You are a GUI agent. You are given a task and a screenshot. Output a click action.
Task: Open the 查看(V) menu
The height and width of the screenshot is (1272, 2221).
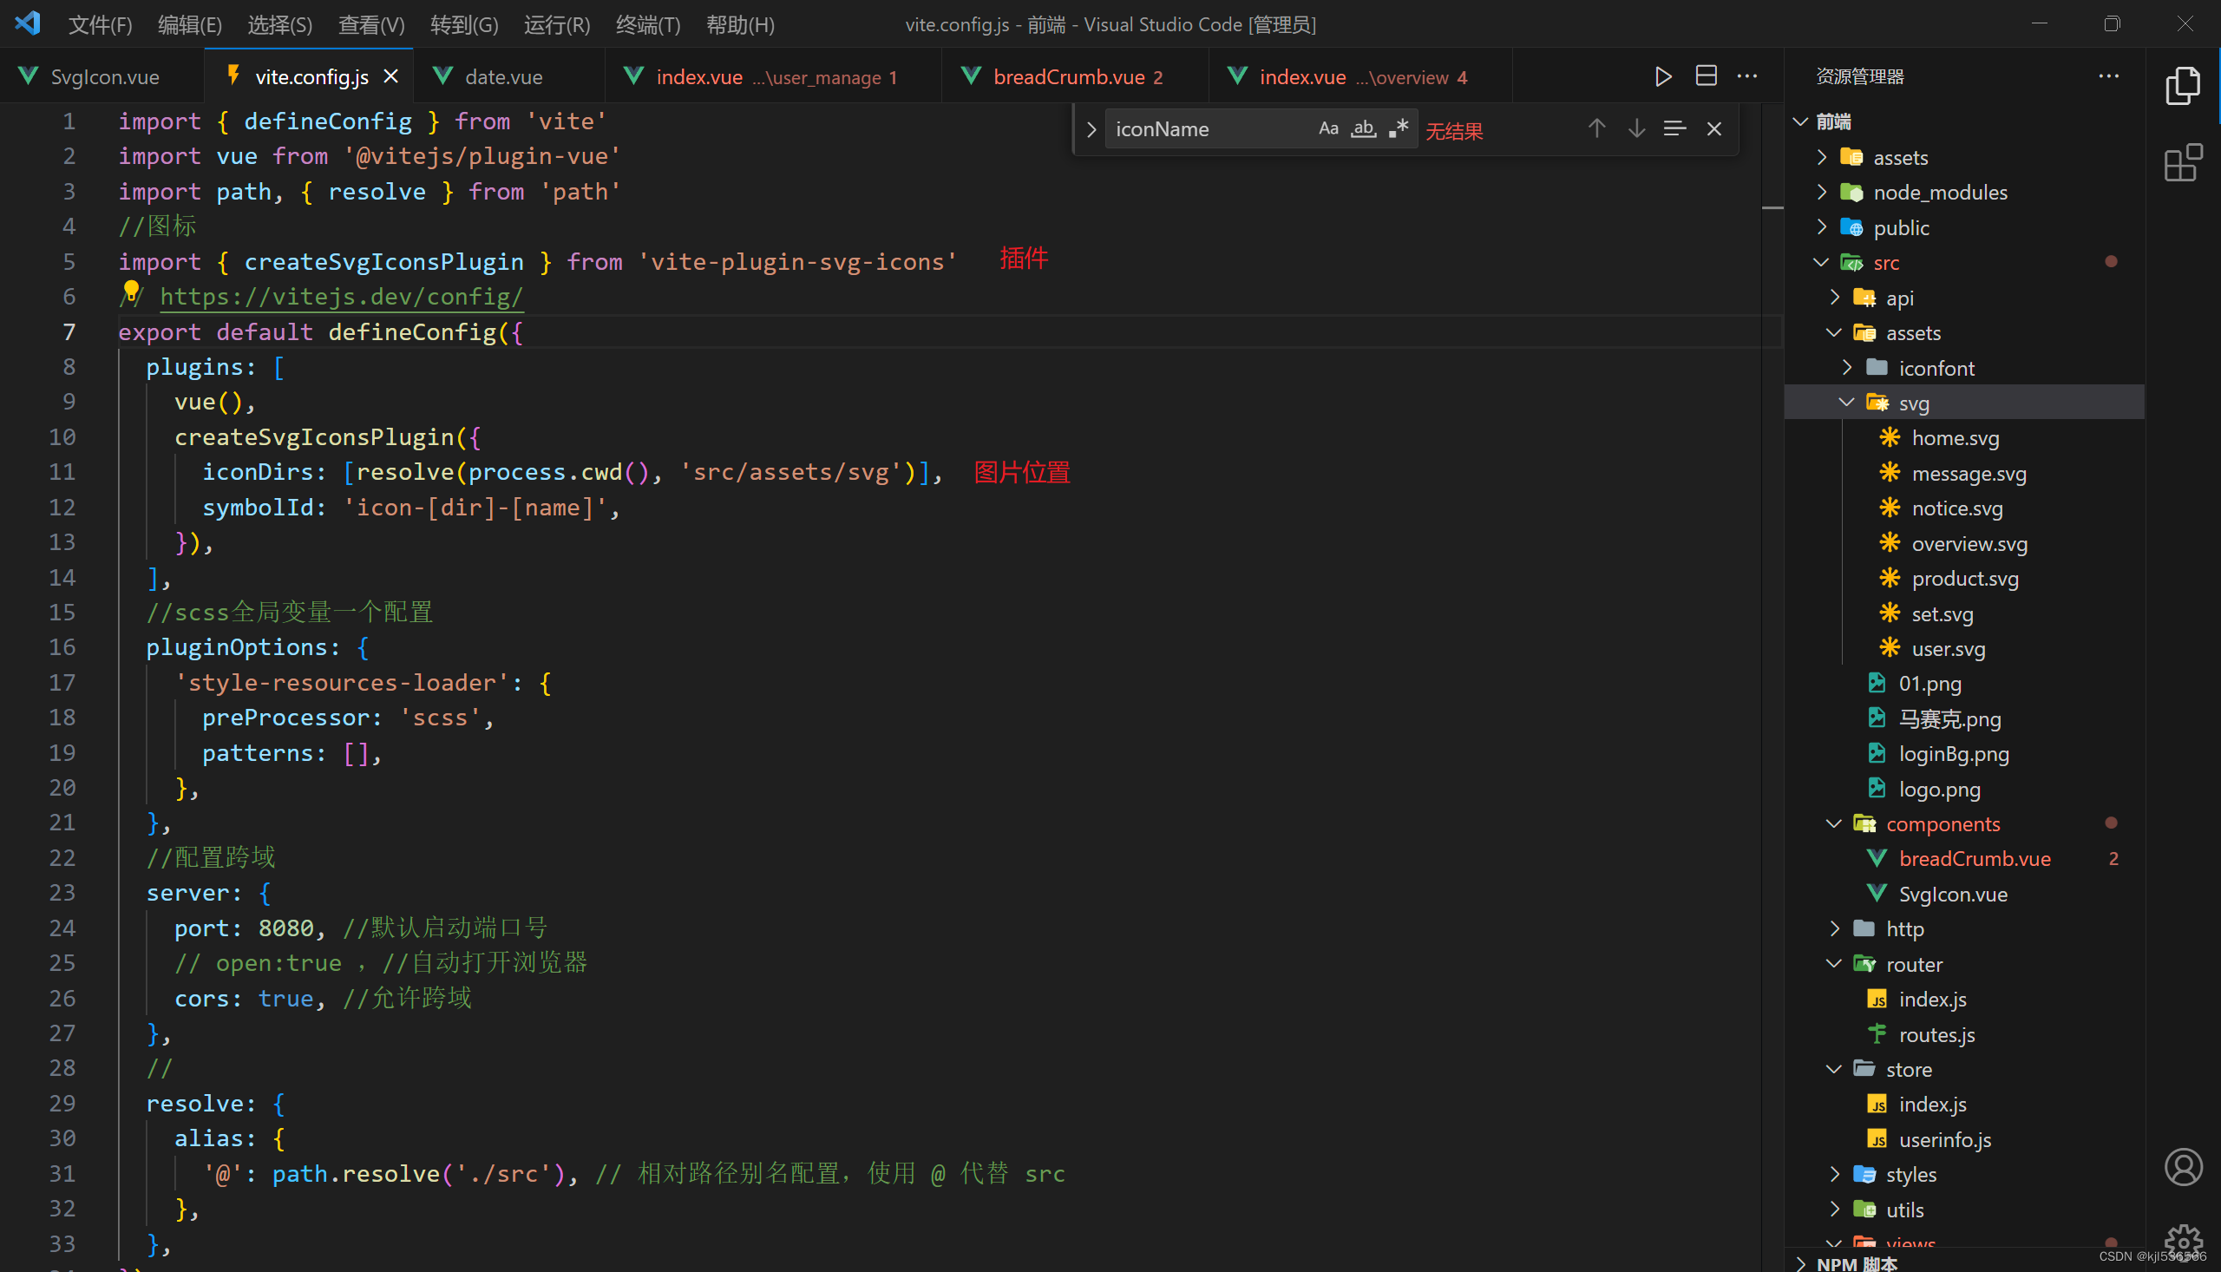pyautogui.click(x=371, y=24)
